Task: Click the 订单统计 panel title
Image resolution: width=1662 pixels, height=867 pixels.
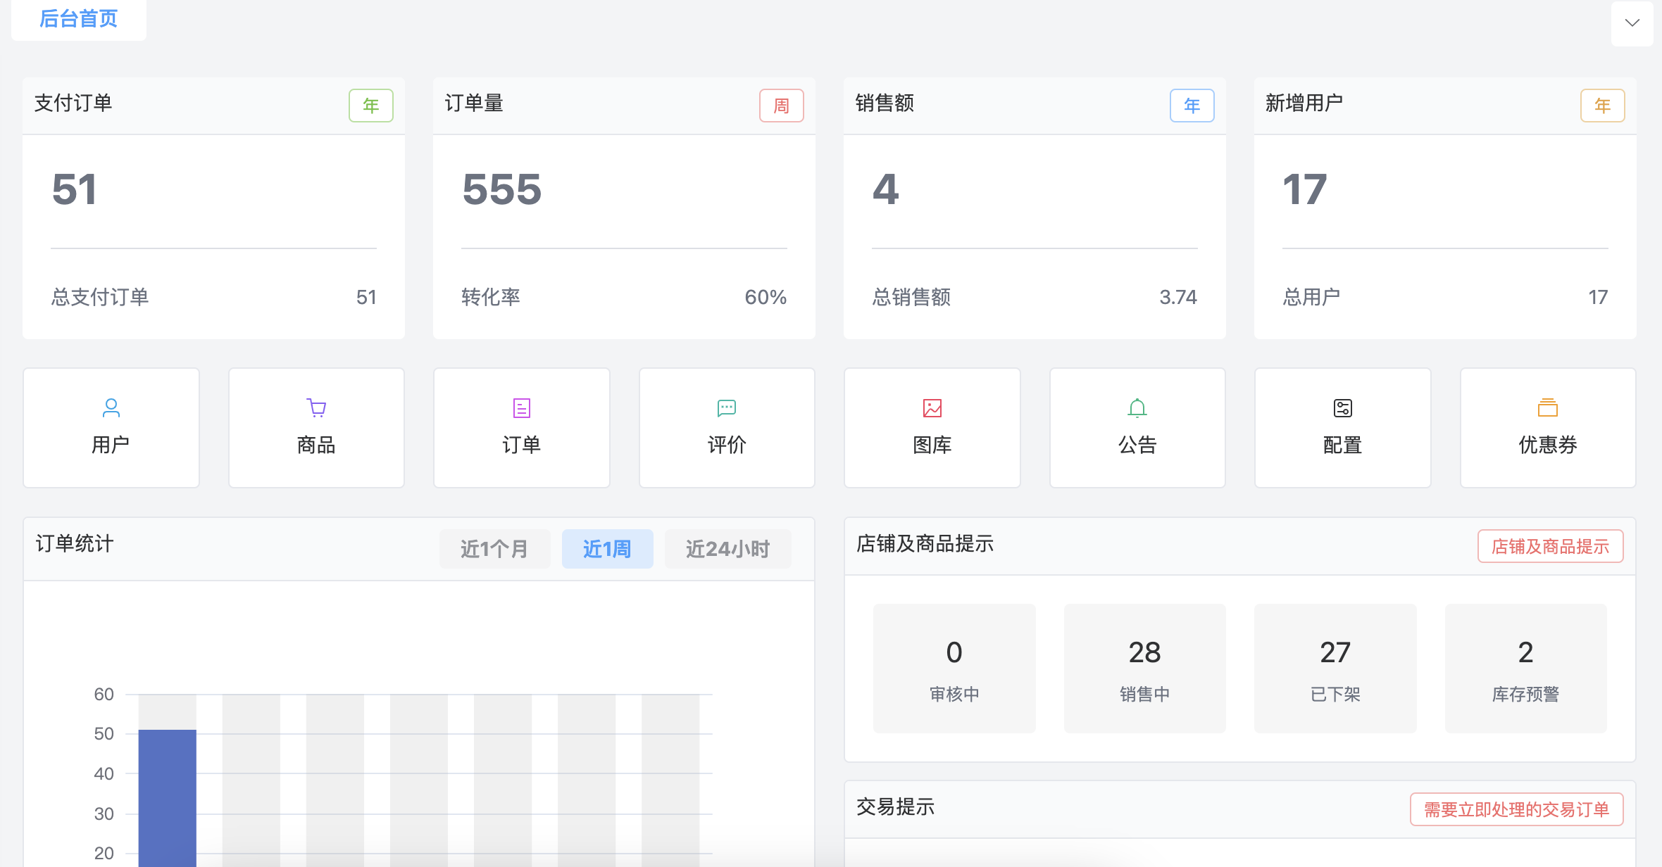Action: click(x=75, y=543)
